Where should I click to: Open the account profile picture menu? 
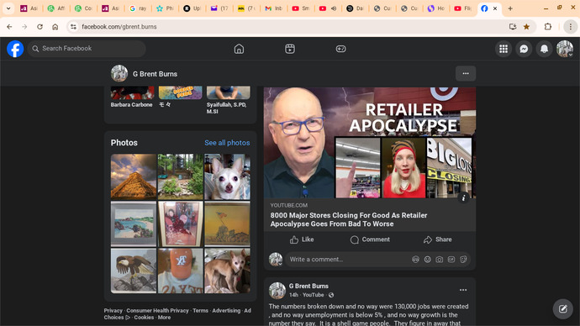565,49
